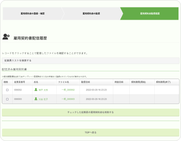Open the employee name link in row 000003

point(43,99)
